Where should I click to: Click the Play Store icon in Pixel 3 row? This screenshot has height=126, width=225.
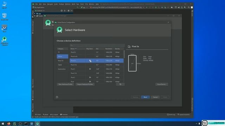pyautogui.click(x=90, y=69)
